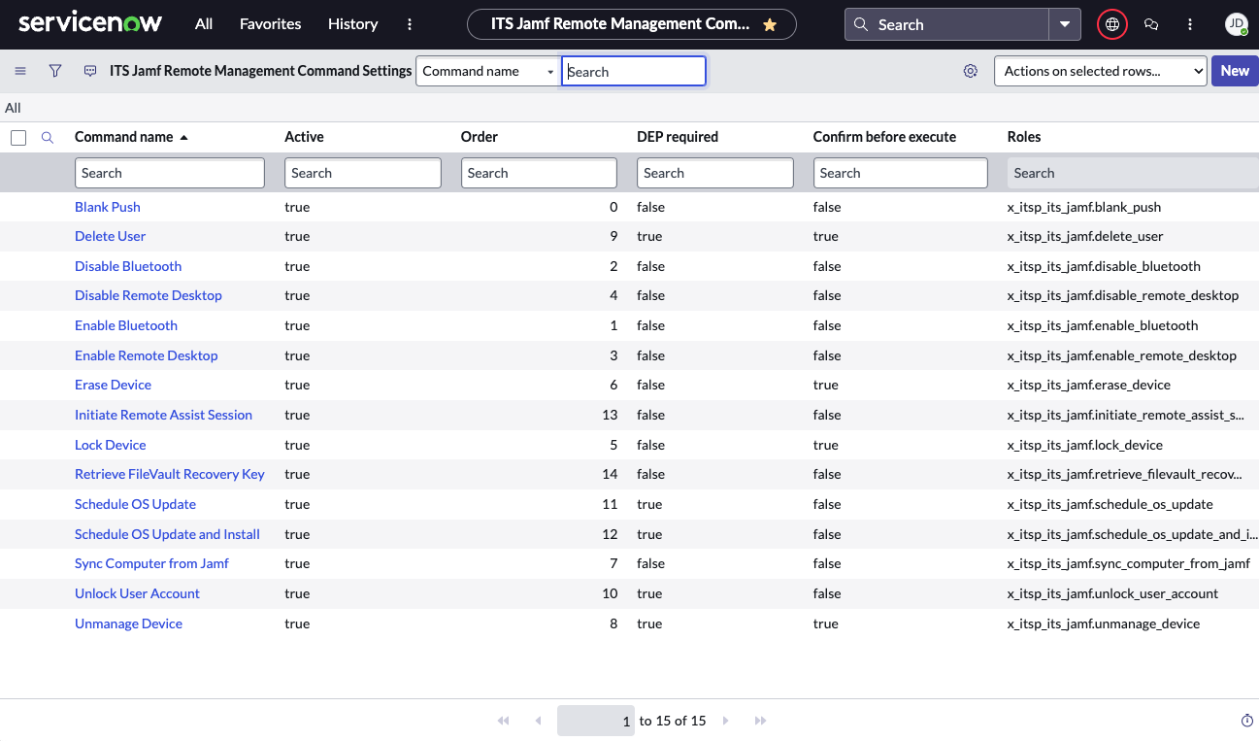The width and height of the screenshot is (1259, 741).
Task: Open the Erase Device record
Action: click(x=114, y=385)
